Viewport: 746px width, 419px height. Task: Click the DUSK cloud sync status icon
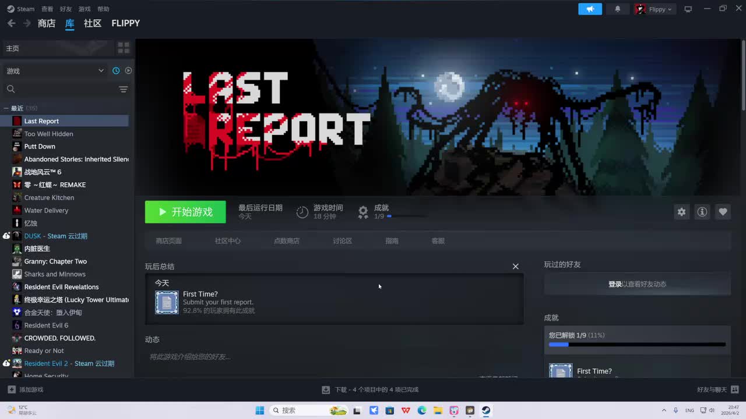point(6,236)
